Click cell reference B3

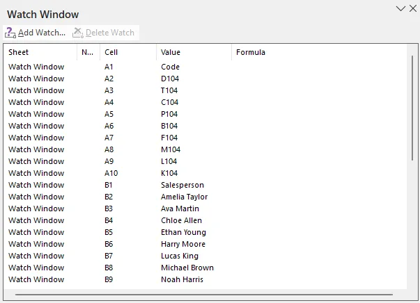(109, 208)
